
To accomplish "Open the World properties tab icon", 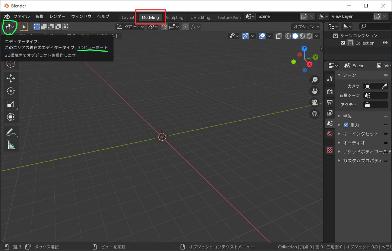I will tap(330, 134).
